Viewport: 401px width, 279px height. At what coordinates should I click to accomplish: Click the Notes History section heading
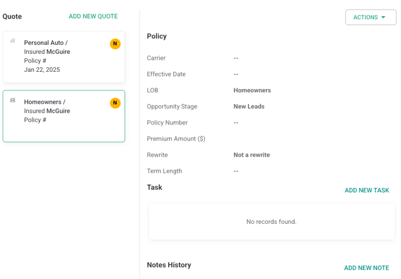pos(169,265)
